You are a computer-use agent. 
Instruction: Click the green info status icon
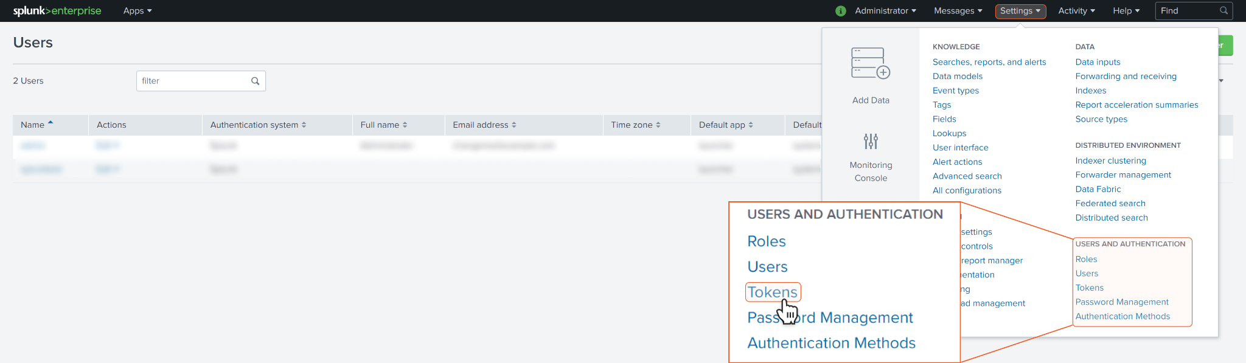point(841,11)
